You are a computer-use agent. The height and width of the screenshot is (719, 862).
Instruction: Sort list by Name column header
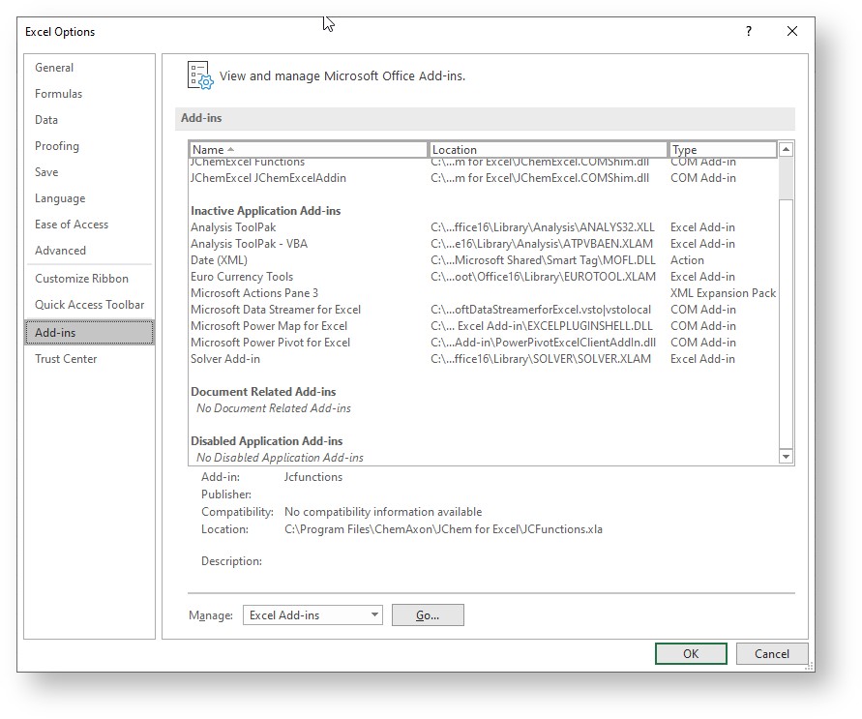coord(308,150)
